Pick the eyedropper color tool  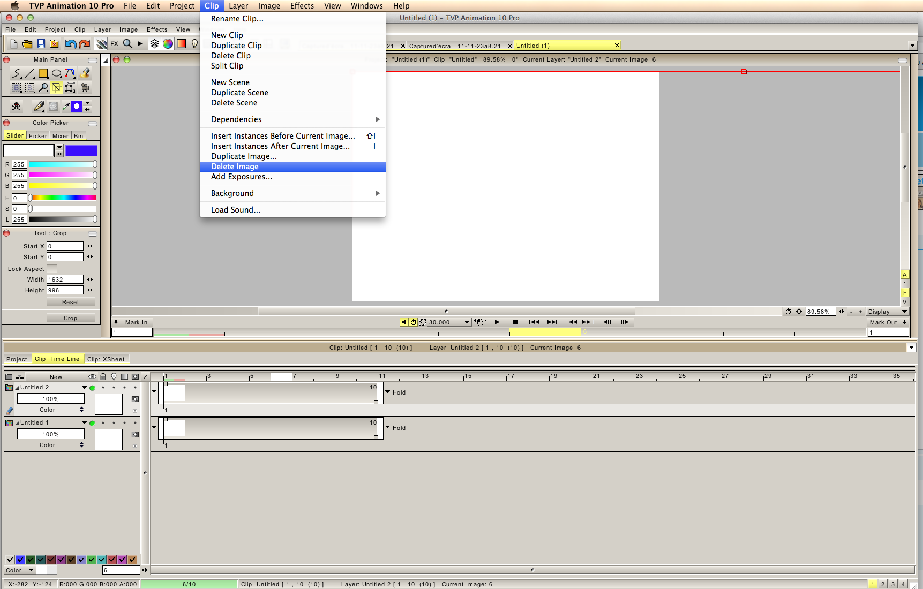click(x=65, y=107)
